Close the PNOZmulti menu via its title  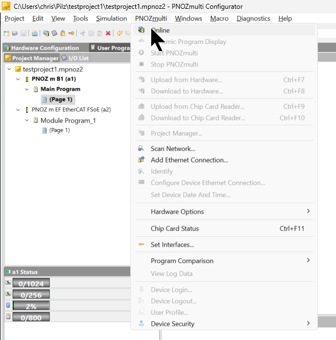[x=151, y=19]
